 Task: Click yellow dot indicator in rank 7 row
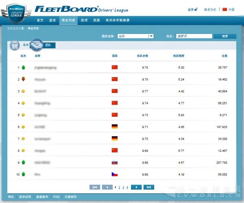(x=23, y=138)
